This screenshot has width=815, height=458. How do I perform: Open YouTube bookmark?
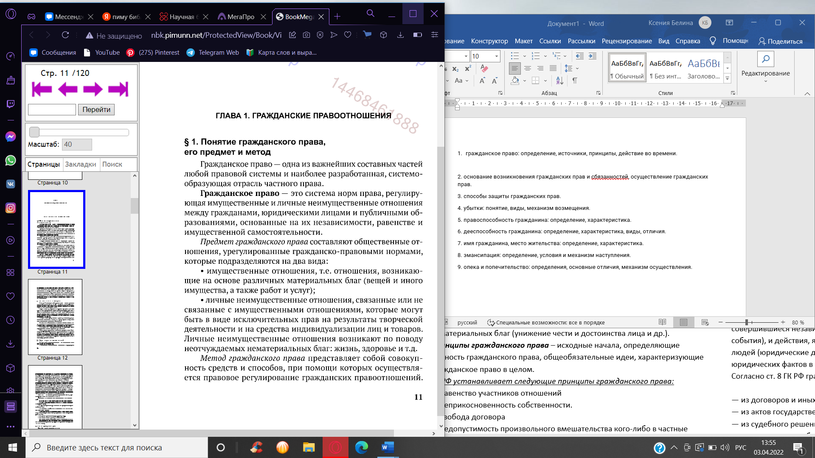(x=102, y=53)
